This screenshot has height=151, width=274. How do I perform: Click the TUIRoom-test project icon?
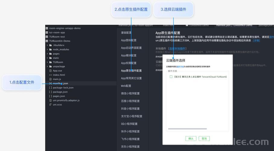click(x=47, y=37)
